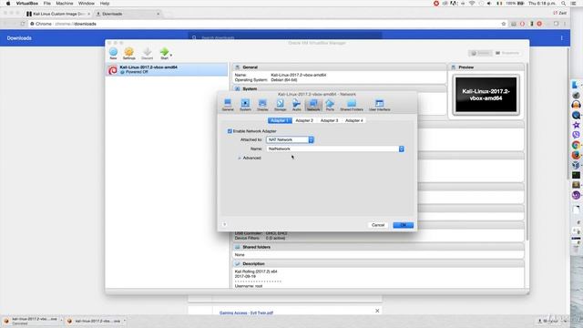Switch to the Adapter 1 tab
The width and height of the screenshot is (583, 328).
click(x=280, y=120)
